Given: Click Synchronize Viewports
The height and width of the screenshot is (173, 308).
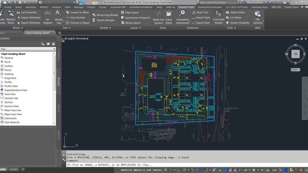Looking at the screenshot, I should pos(136,18).
